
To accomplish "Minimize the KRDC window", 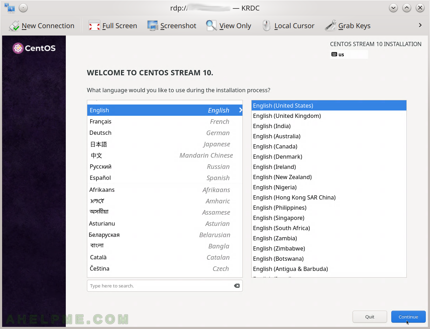I will (393, 8).
